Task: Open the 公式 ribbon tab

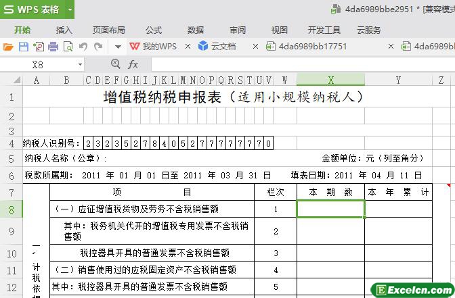Action: point(154,30)
